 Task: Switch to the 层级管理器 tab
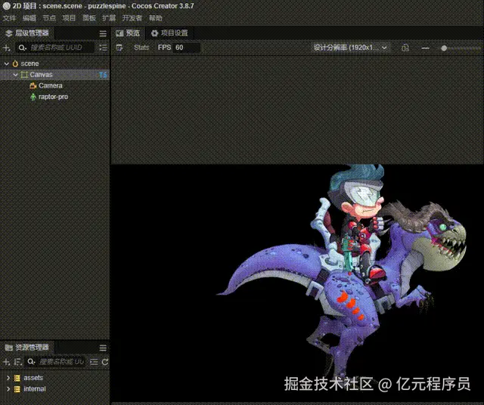[27, 33]
